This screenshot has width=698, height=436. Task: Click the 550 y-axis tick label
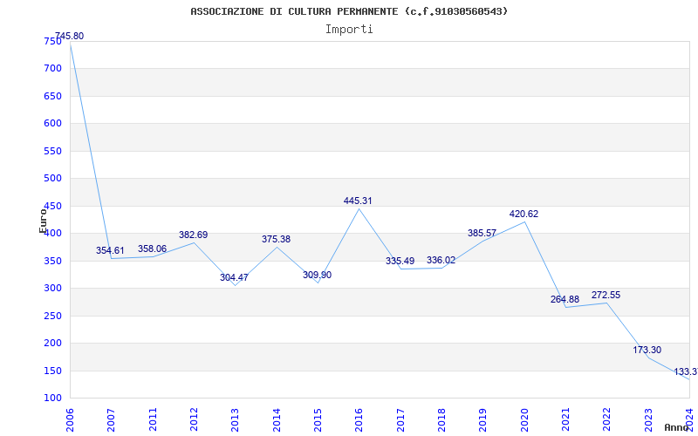pos(52,151)
